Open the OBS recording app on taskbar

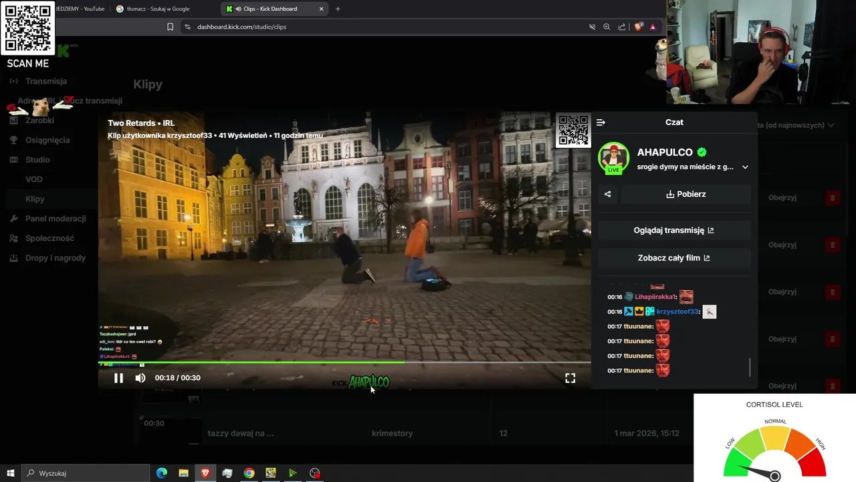pyautogui.click(x=315, y=473)
